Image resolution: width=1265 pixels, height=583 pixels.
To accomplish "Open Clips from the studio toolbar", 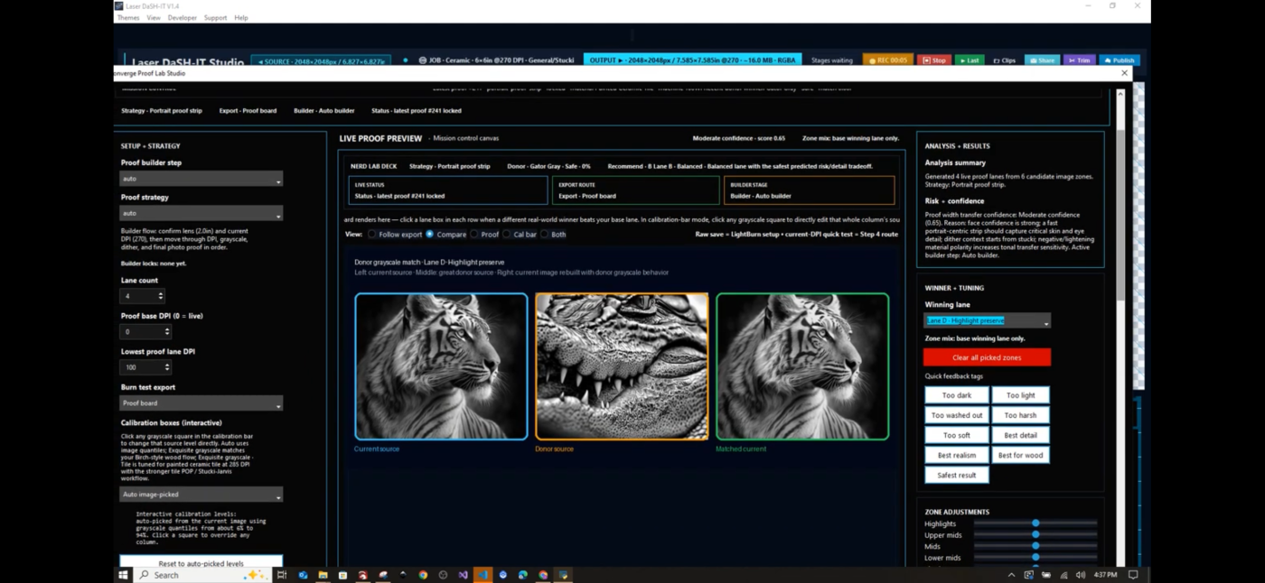I will (x=1004, y=60).
